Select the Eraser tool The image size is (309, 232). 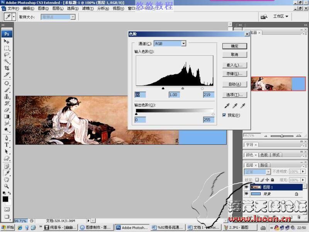(x=7, y=110)
